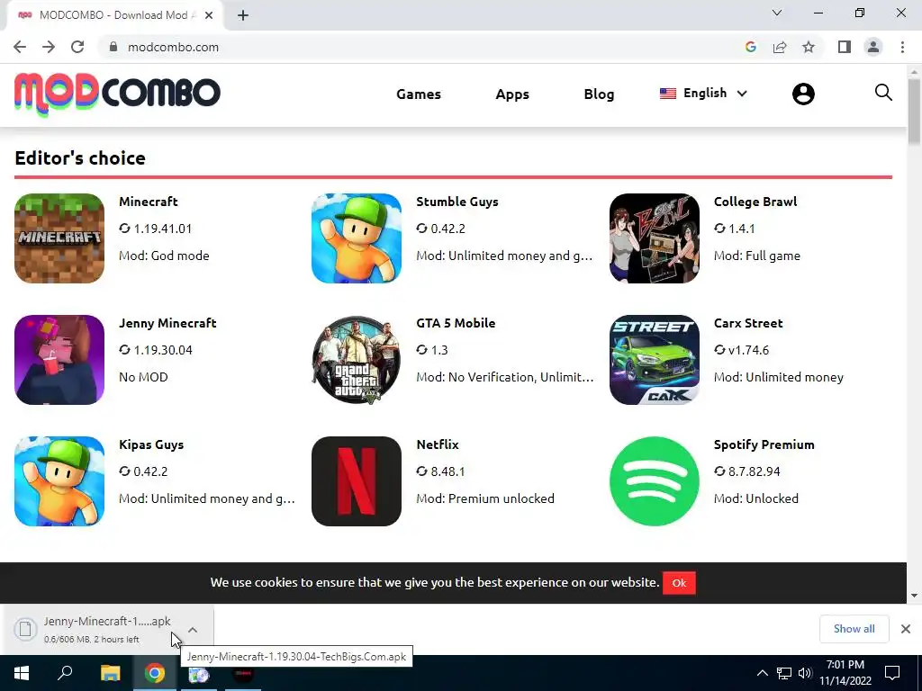The image size is (922, 691).
Task: Select the MODCOMBO browser tab
Action: [114, 15]
